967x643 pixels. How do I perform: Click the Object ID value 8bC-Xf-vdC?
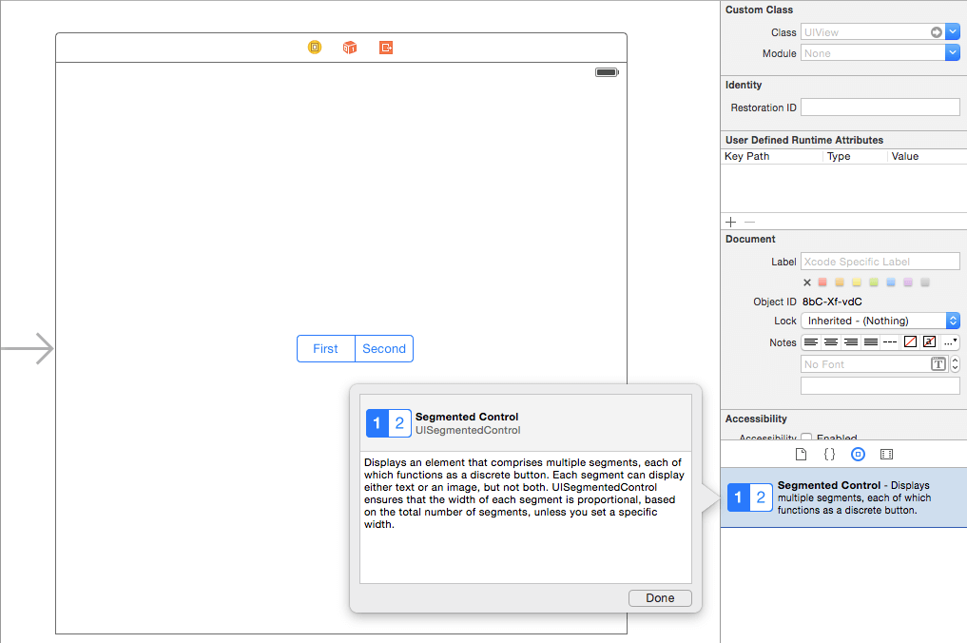pos(832,302)
